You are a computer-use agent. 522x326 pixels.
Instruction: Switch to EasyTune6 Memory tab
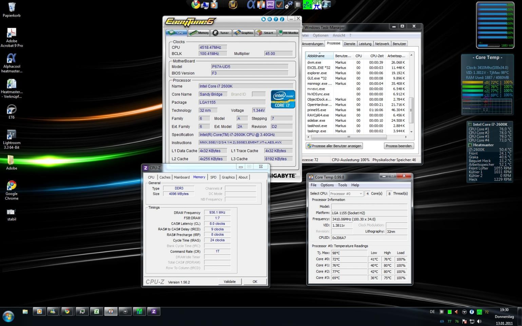[x=199, y=33]
